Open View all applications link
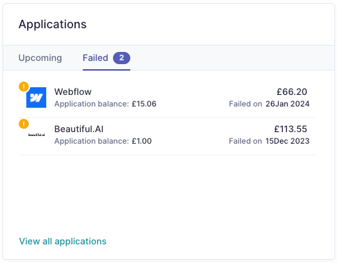The height and width of the screenshot is (263, 337). 62,241
